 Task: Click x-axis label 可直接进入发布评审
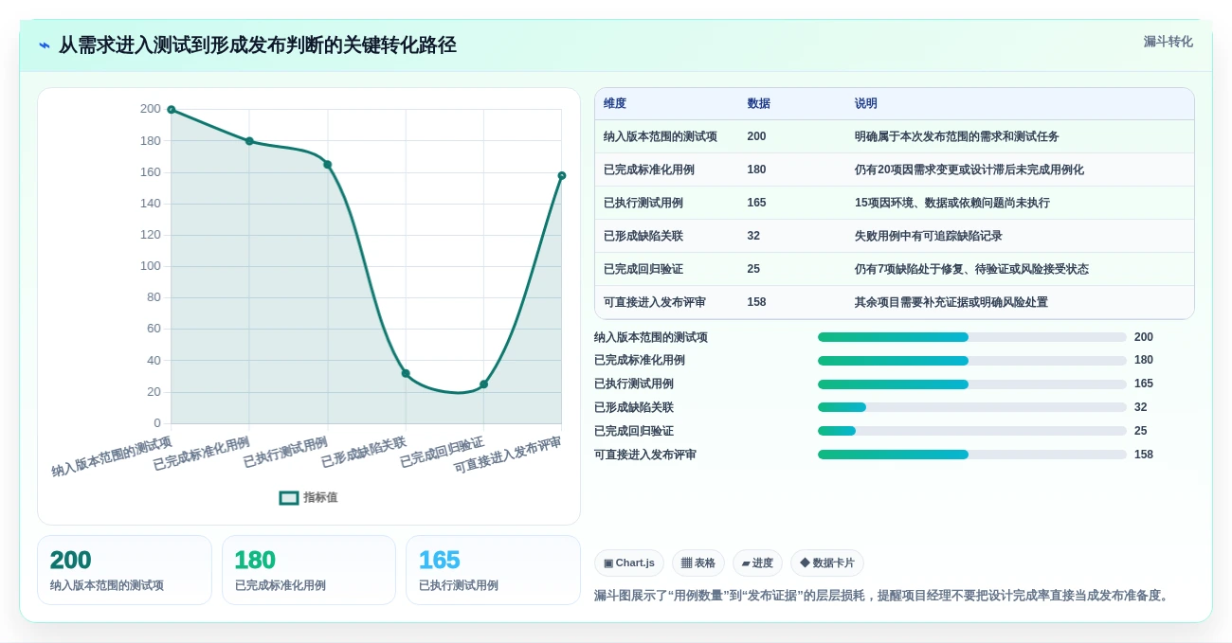[508, 454]
